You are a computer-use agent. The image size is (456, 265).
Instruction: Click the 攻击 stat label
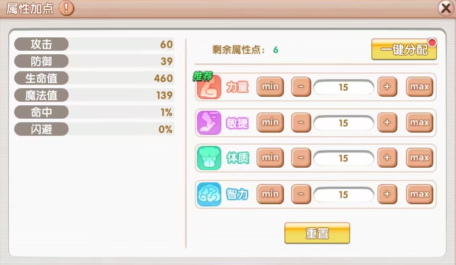(41, 44)
